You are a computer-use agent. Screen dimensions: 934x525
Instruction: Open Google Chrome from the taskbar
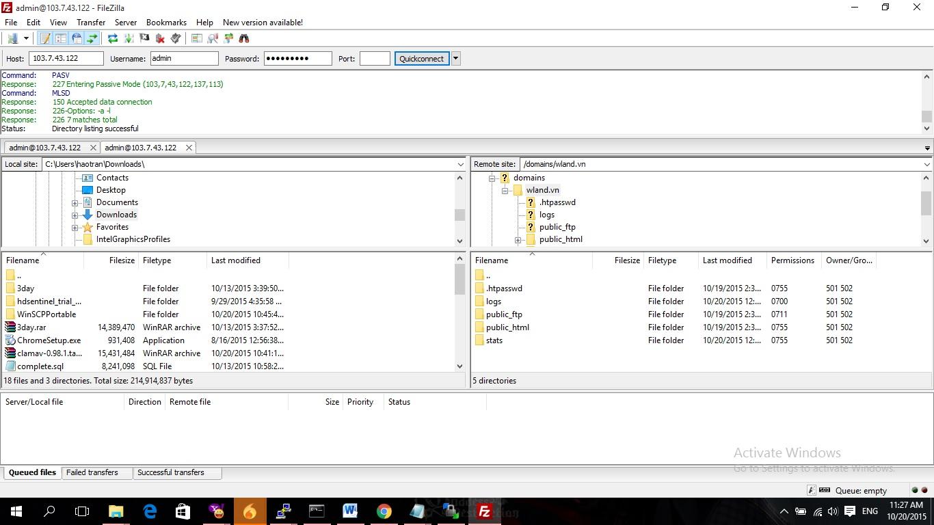(x=384, y=511)
